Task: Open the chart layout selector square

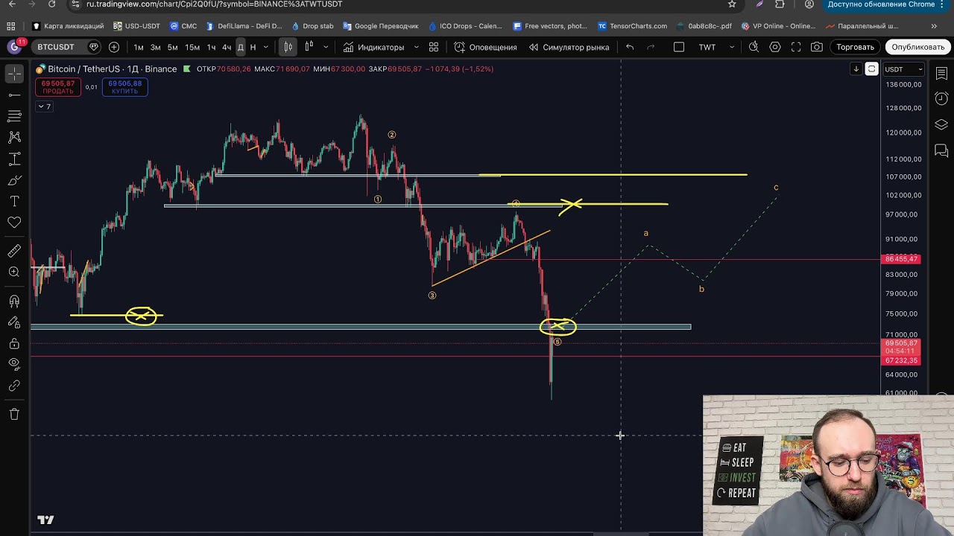Action: [x=679, y=47]
